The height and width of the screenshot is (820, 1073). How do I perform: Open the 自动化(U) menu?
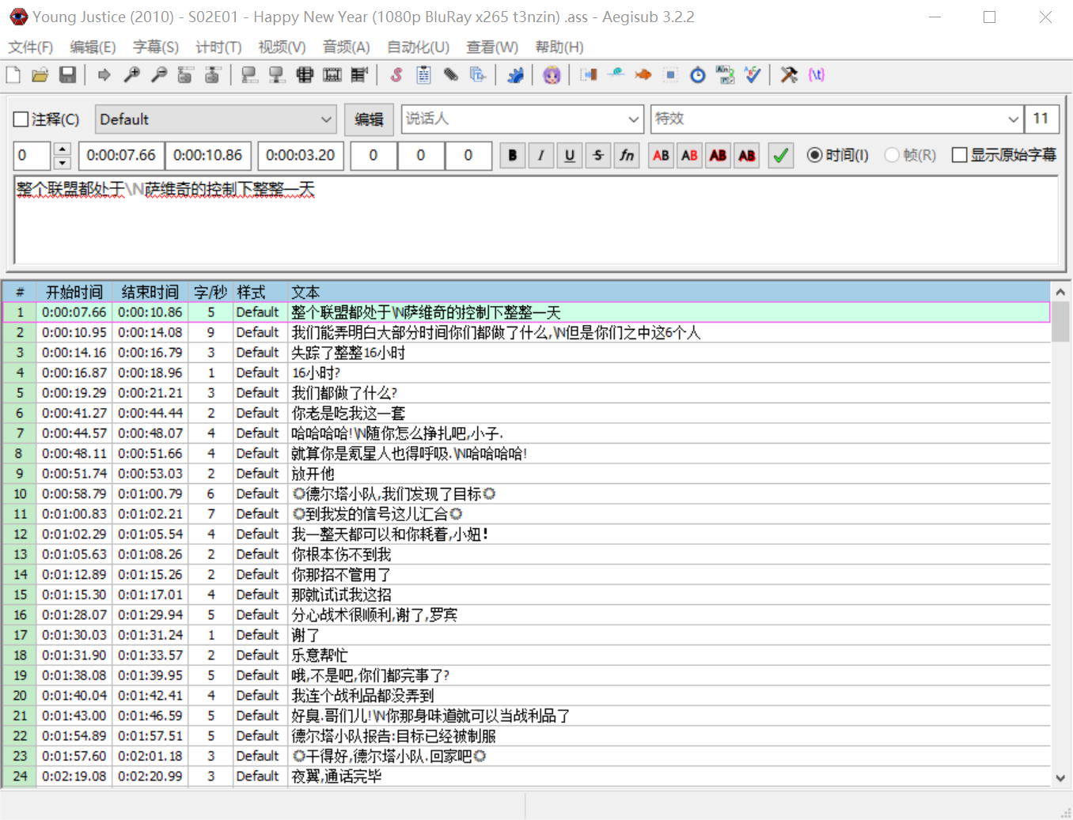pos(418,47)
